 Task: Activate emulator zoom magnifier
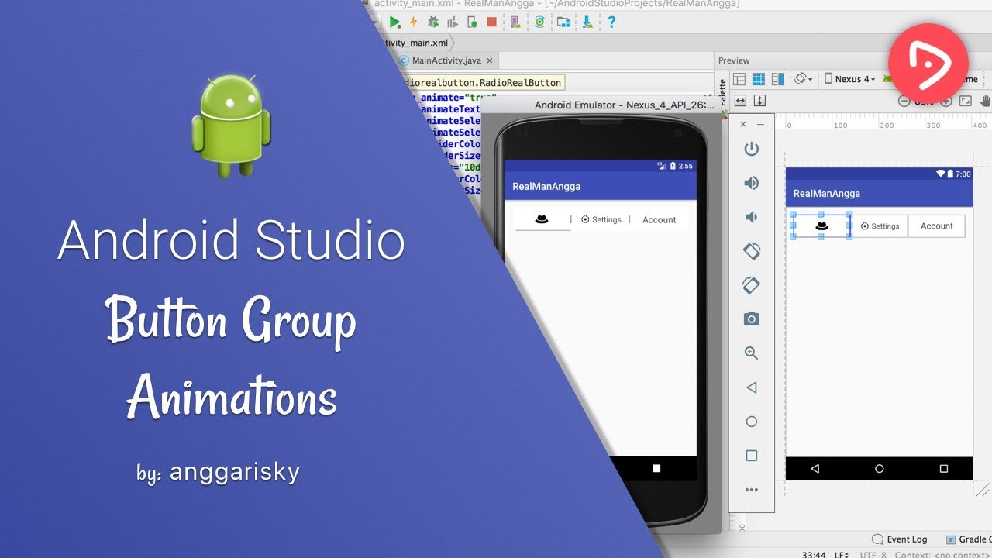(x=751, y=353)
